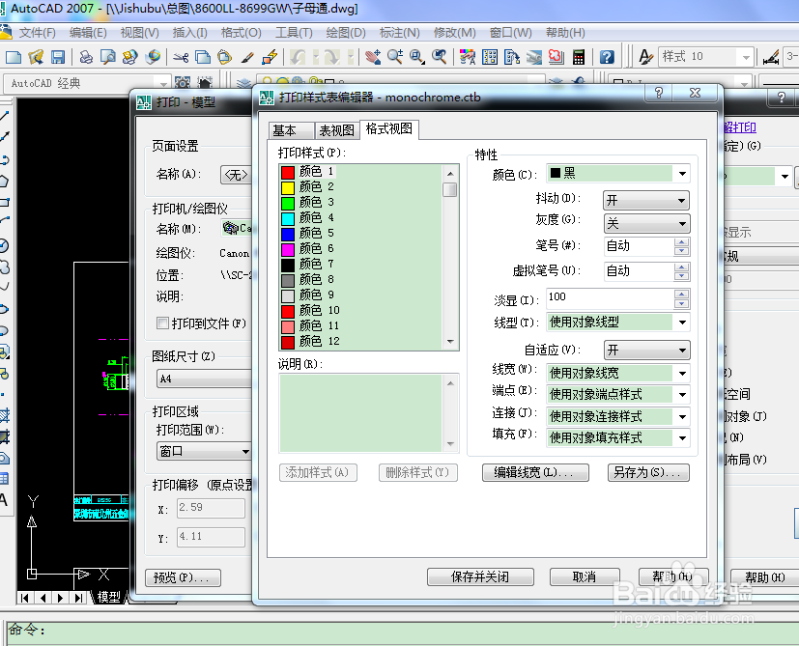Open the DesignCenter toolbar icon
The height and width of the screenshot is (646, 799).
(x=490, y=57)
